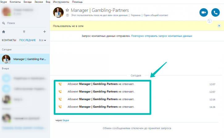
Task: Open the dial pad icon
Action: (x=24, y=32)
